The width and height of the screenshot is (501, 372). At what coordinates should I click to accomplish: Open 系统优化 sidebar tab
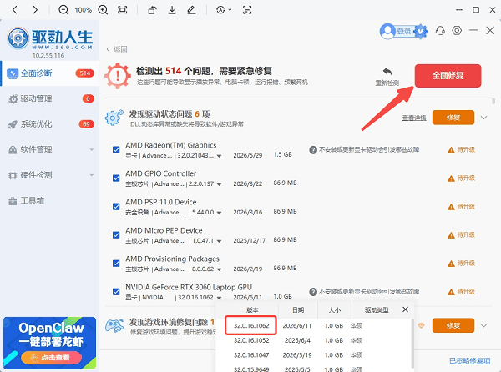pyautogui.click(x=50, y=124)
